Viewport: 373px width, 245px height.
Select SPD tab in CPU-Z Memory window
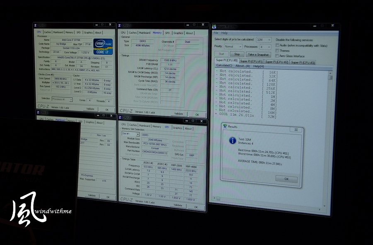tap(167, 33)
